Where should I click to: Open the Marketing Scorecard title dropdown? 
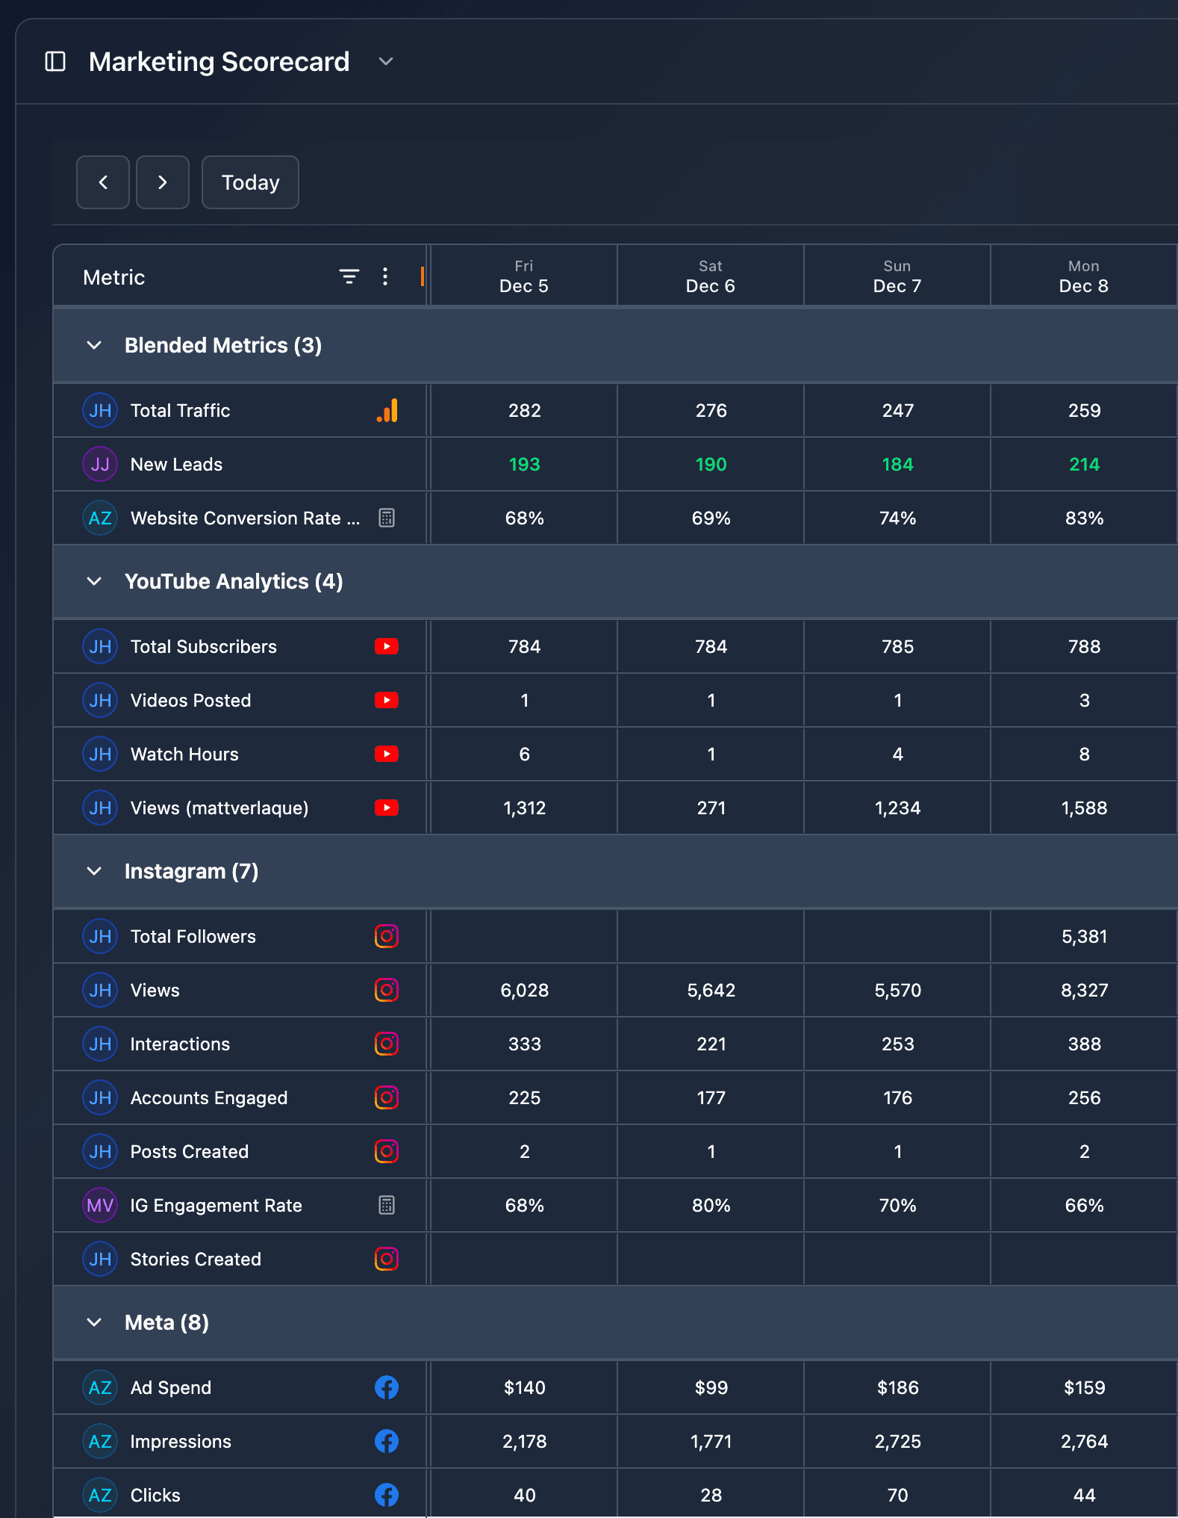pyautogui.click(x=385, y=61)
